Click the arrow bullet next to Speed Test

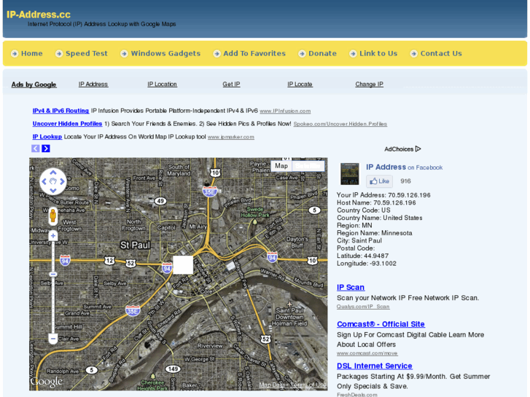click(59, 53)
